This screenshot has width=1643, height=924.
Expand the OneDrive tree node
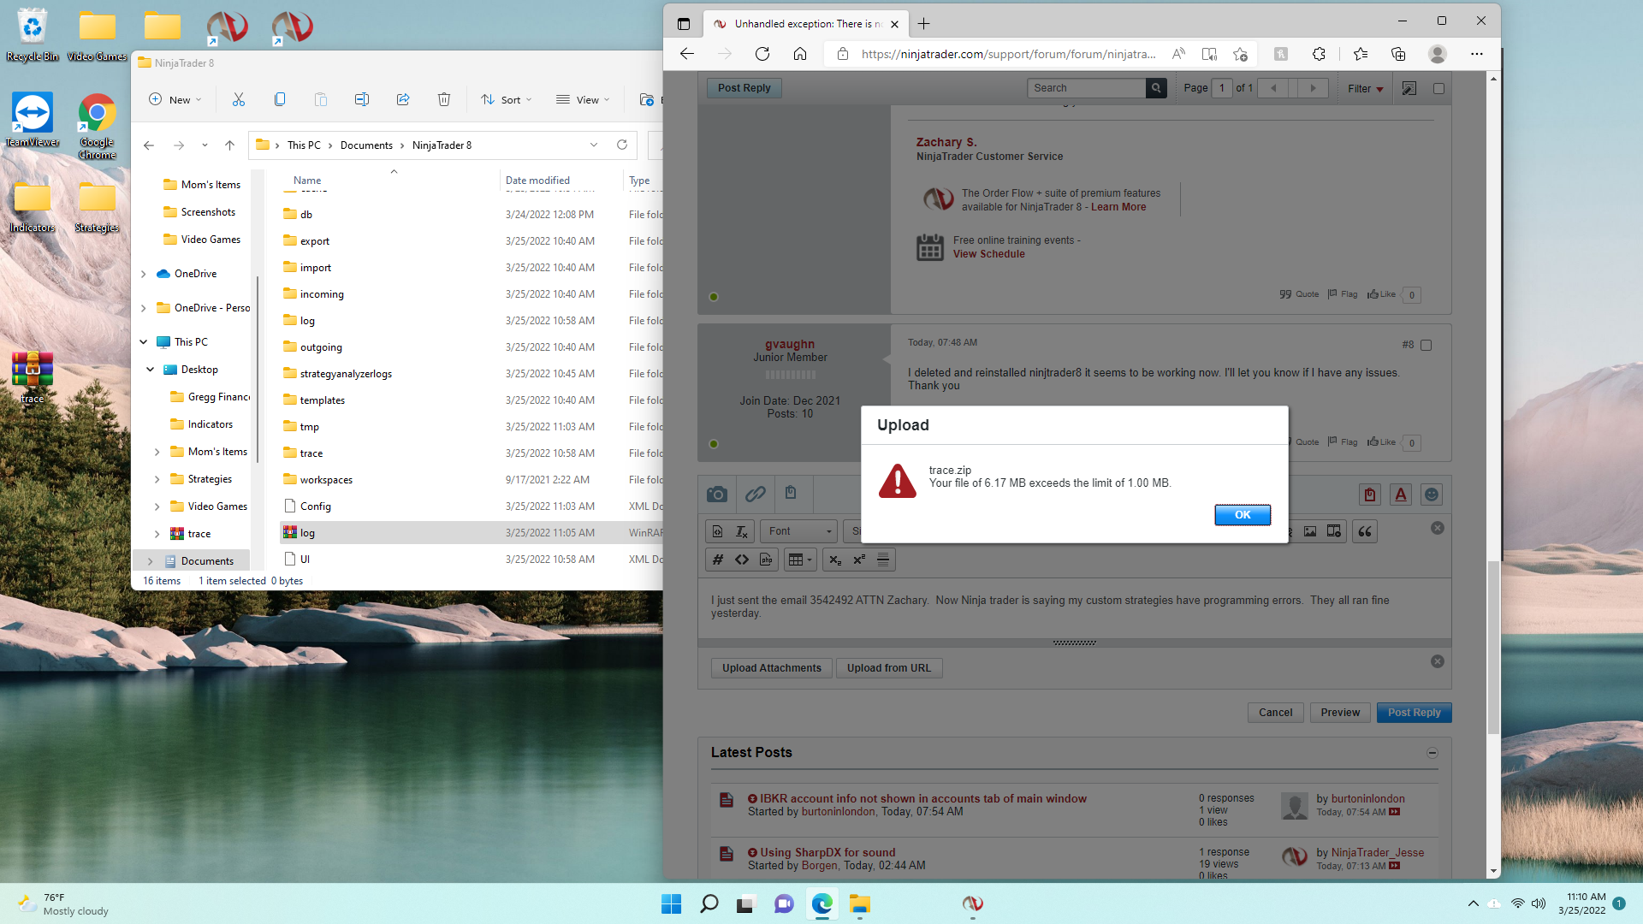tap(144, 274)
